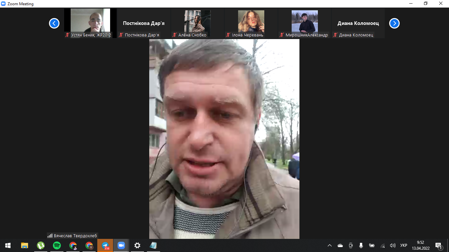Viewport: 449px width, 252px height.
Task: Minimize the Zoom Meeting window
Action: (411, 4)
